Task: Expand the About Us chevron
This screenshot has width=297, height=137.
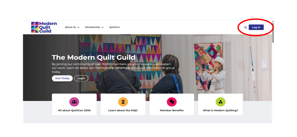Action: [78, 27]
